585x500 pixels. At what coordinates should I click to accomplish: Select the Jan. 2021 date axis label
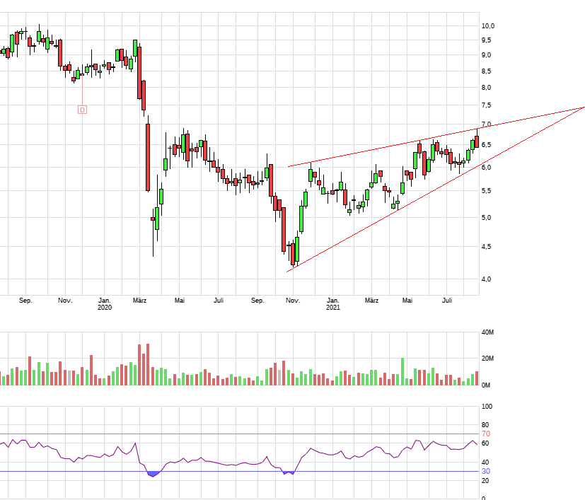pos(333,304)
